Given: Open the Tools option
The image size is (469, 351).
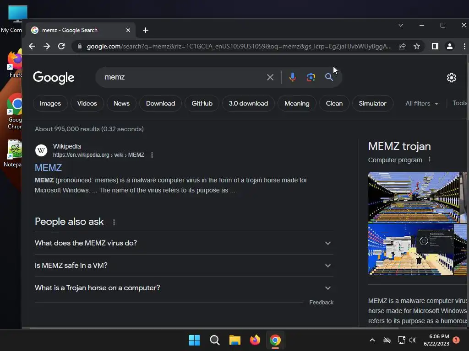Looking at the screenshot, I should tap(460, 103).
